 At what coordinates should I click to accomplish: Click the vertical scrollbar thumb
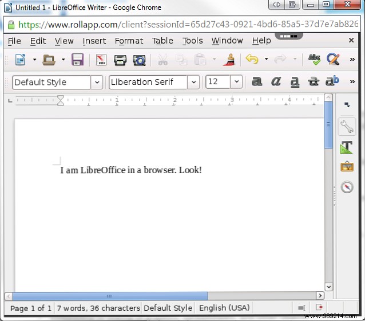pos(328,124)
